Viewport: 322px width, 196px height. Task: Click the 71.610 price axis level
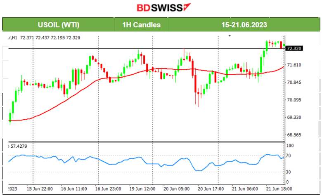click(x=293, y=65)
